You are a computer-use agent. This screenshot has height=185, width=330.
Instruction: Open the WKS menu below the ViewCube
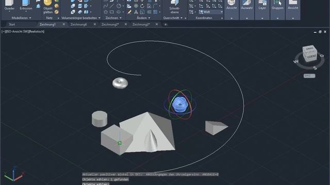tap(309, 76)
